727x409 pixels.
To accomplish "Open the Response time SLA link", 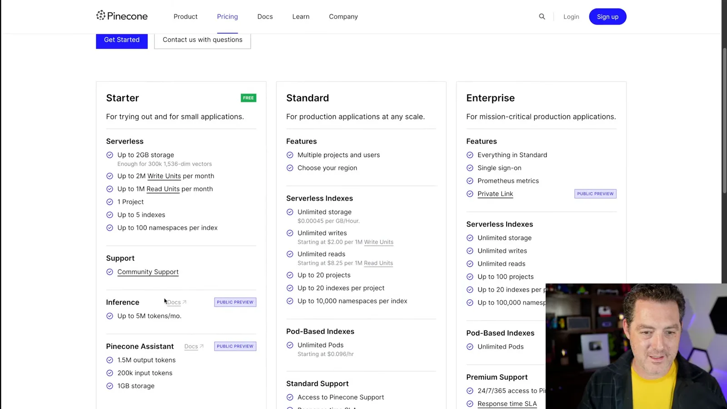I will click(x=507, y=404).
